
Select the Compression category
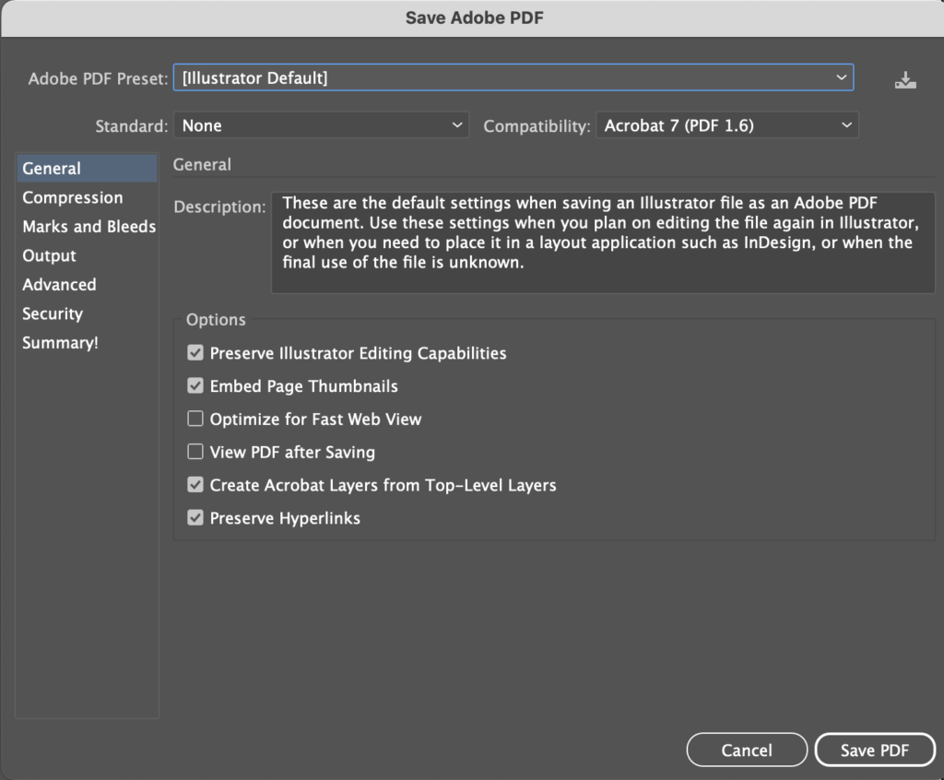click(87, 197)
